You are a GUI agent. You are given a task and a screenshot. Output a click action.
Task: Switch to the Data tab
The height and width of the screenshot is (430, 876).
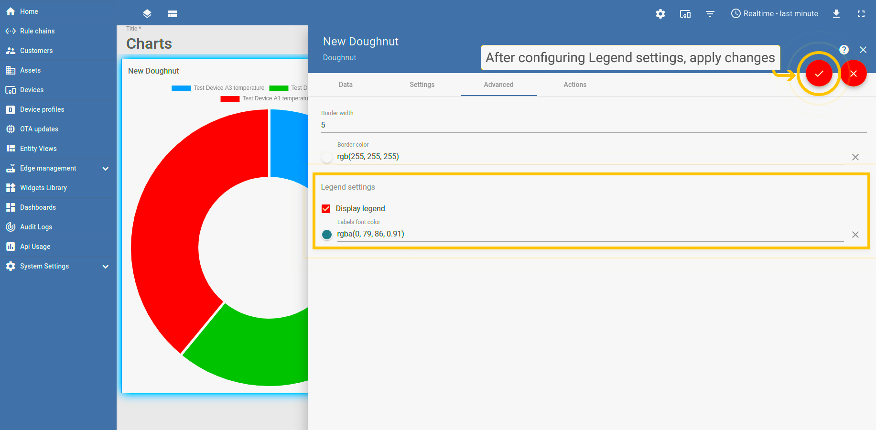346,85
